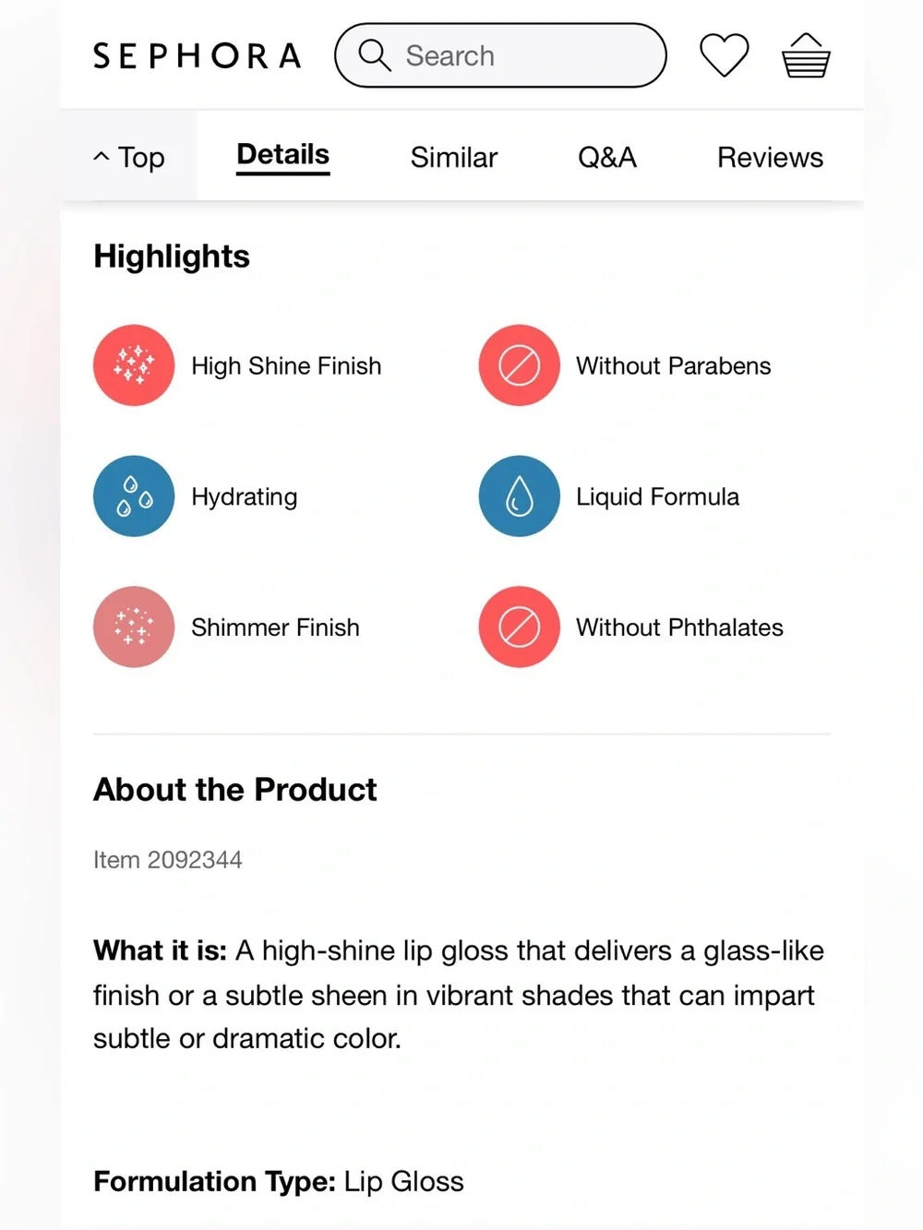The height and width of the screenshot is (1230, 923).
Task: Open the shopping basket icon
Action: click(806, 55)
